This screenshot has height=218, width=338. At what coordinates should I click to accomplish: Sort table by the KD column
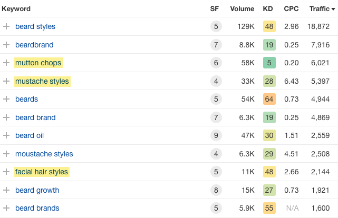(x=268, y=9)
